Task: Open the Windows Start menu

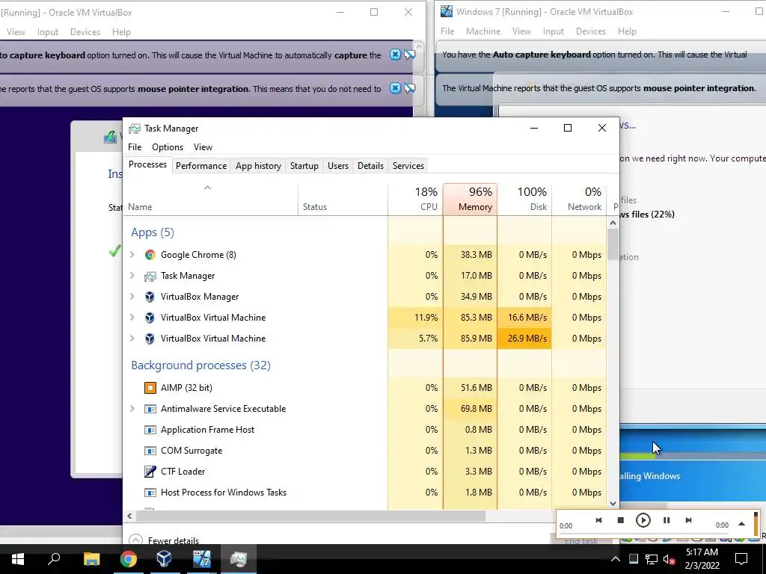Action: coord(18,559)
